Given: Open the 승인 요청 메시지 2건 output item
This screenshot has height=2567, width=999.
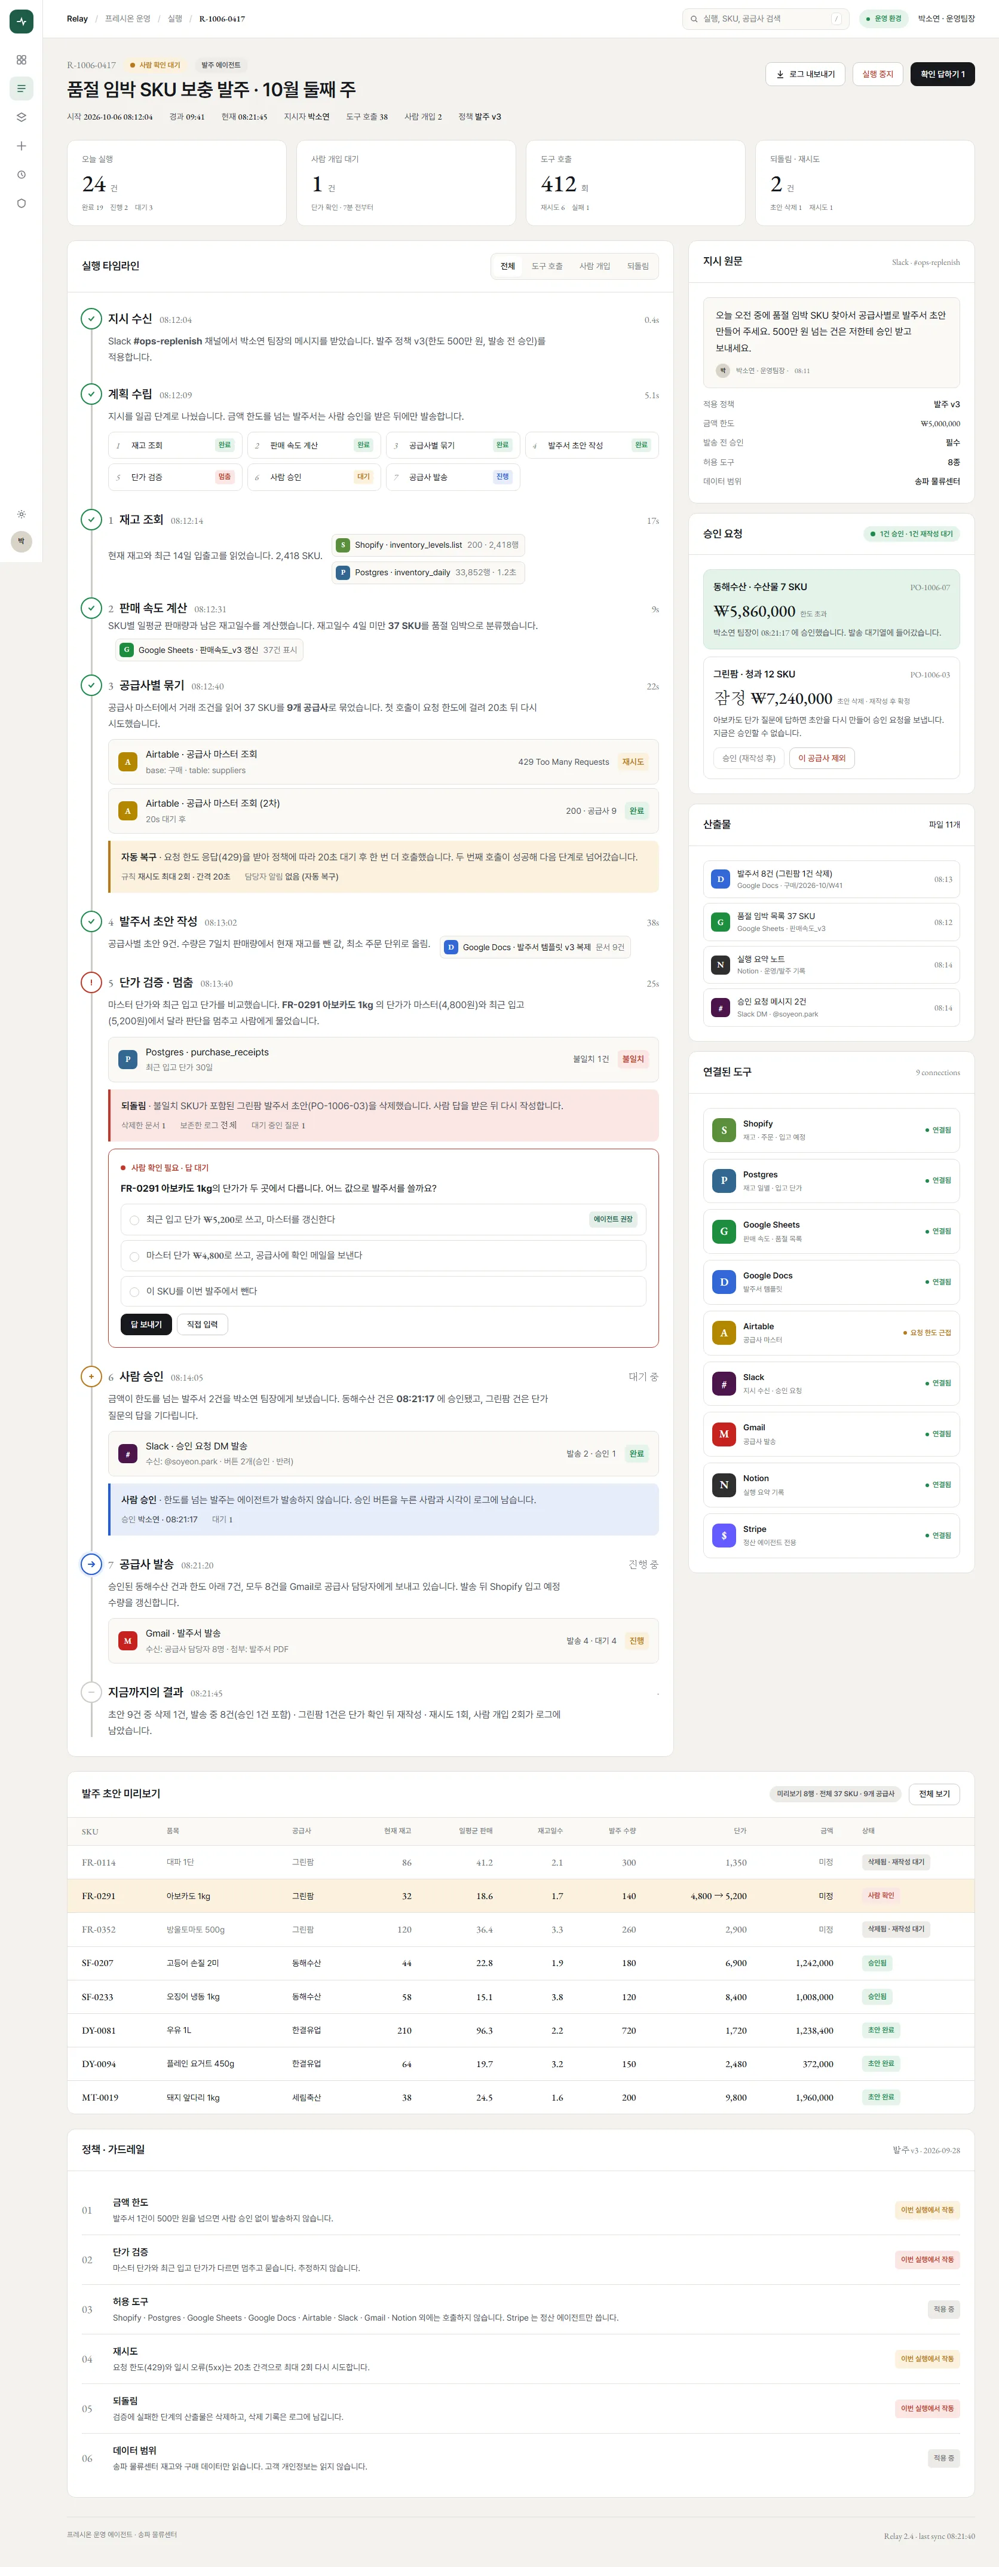Looking at the screenshot, I should [832, 1008].
